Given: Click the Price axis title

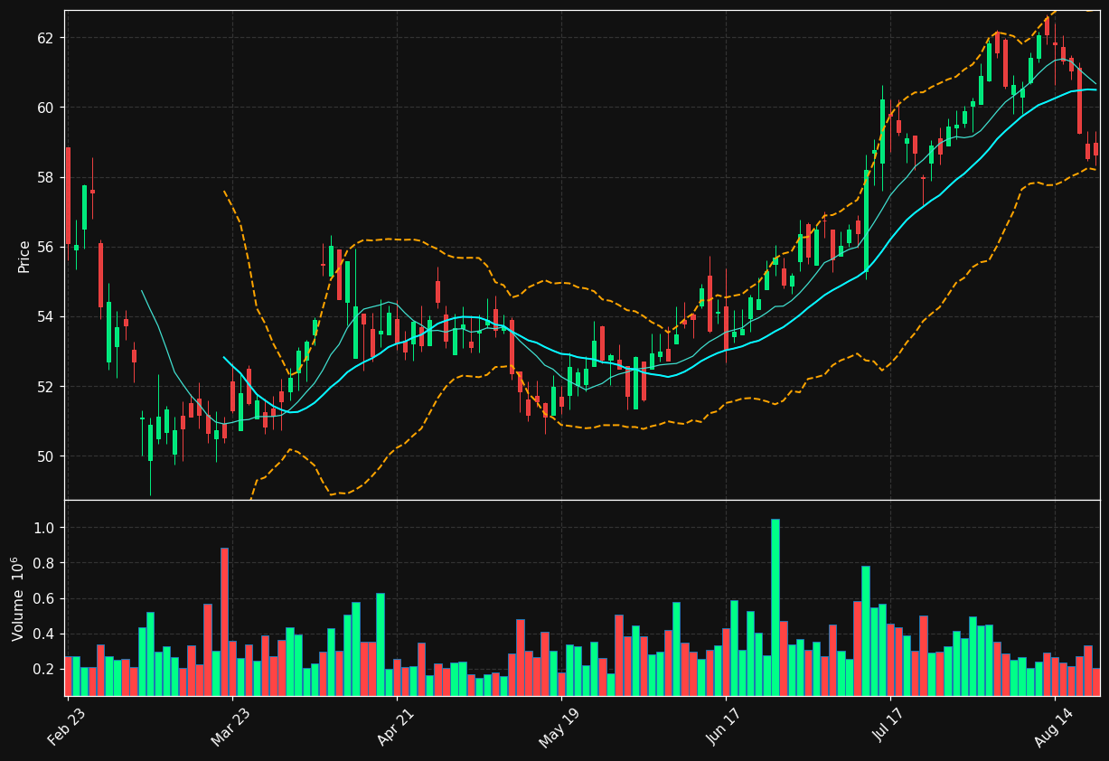Looking at the screenshot, I should click(x=24, y=256).
